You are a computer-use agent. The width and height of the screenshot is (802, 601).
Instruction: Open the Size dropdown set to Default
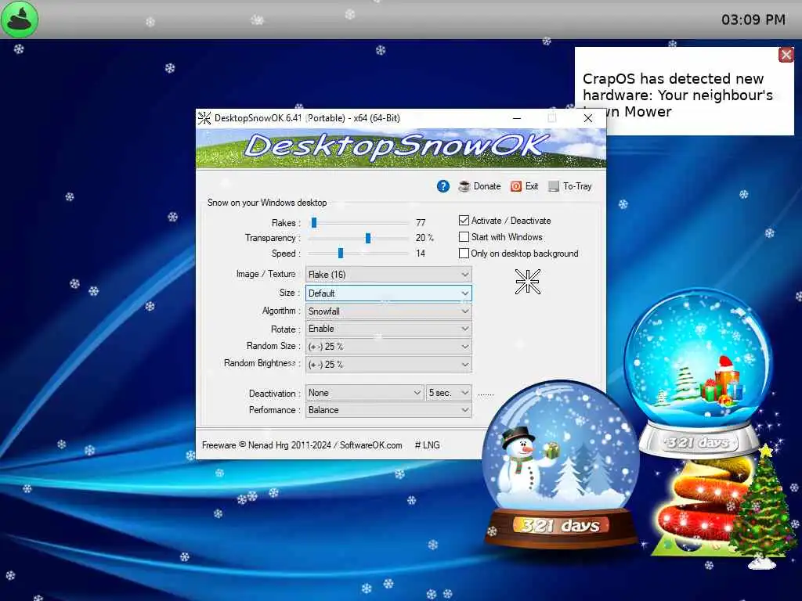tap(388, 293)
